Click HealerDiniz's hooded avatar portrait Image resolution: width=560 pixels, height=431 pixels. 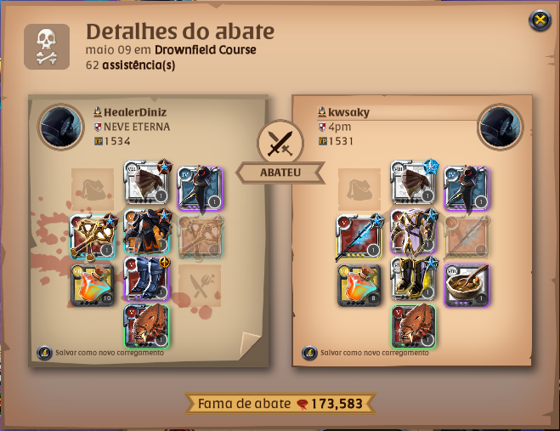click(61, 127)
